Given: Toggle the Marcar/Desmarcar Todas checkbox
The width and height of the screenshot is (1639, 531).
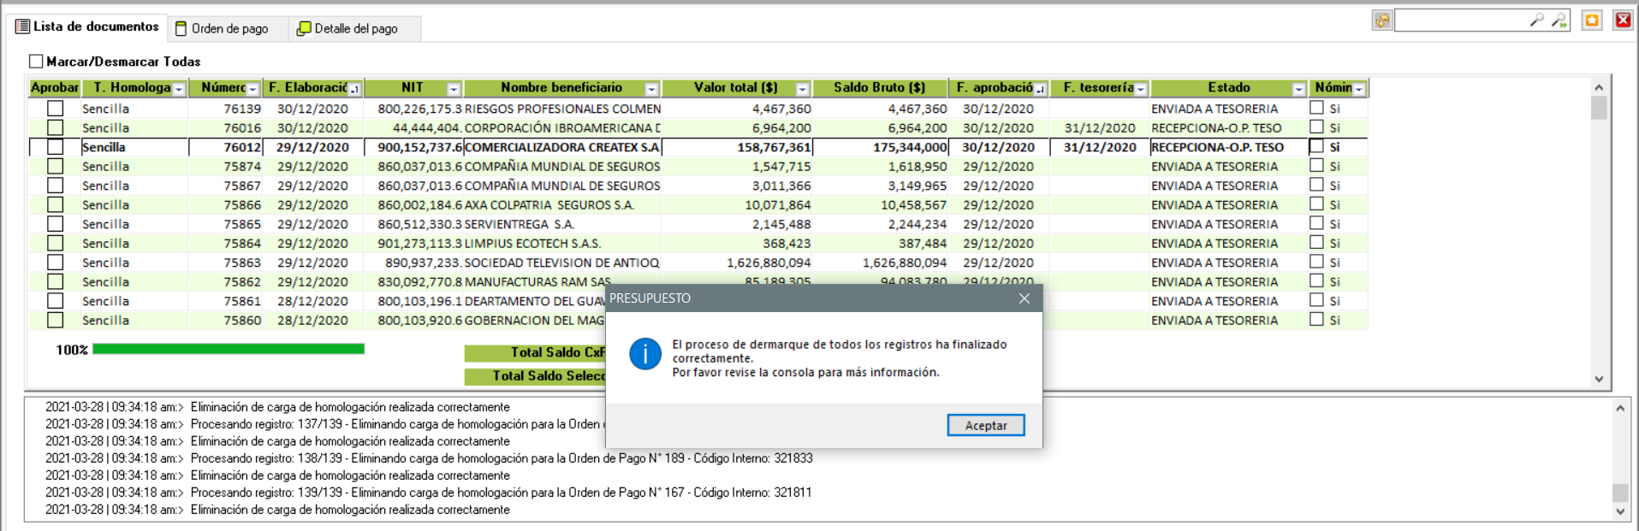Looking at the screenshot, I should pos(36,62).
